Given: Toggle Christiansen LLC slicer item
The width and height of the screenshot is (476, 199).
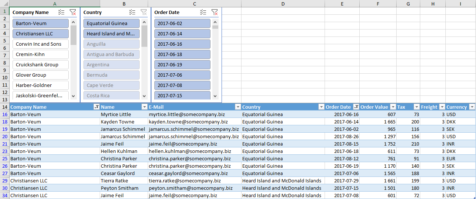Looking at the screenshot, I should [x=41, y=34].
